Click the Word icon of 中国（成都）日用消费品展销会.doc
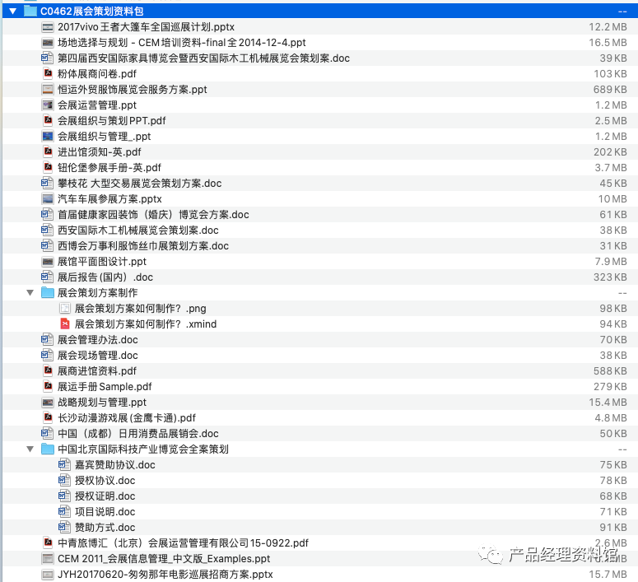Screen dimensions: 638x582 pos(47,434)
